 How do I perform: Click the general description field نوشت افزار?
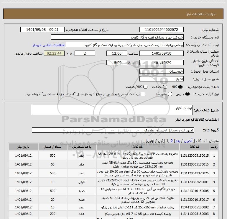coord(112,110)
